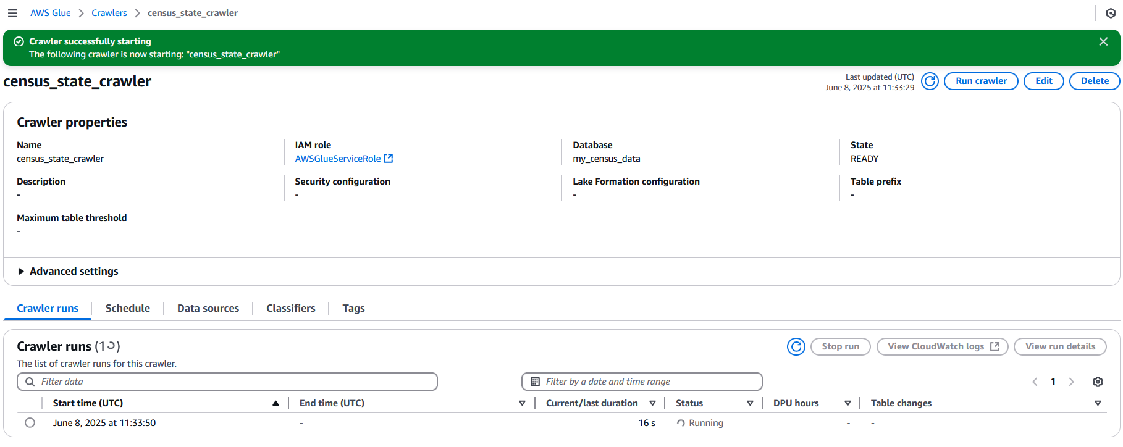Select the June 8, 2025 run radio button

tap(30, 423)
